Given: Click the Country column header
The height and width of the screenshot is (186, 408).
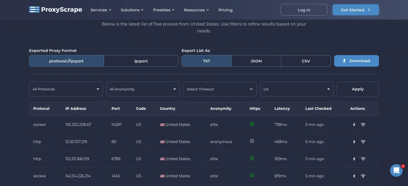Looking at the screenshot, I should pyautogui.click(x=168, y=109).
